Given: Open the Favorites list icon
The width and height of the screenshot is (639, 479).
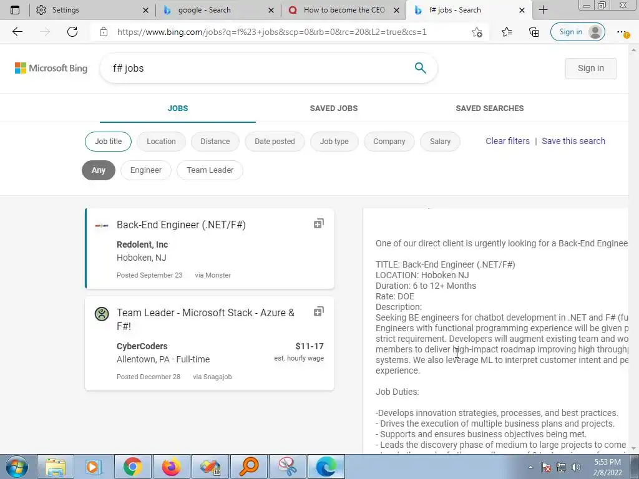Looking at the screenshot, I should pyautogui.click(x=507, y=32).
